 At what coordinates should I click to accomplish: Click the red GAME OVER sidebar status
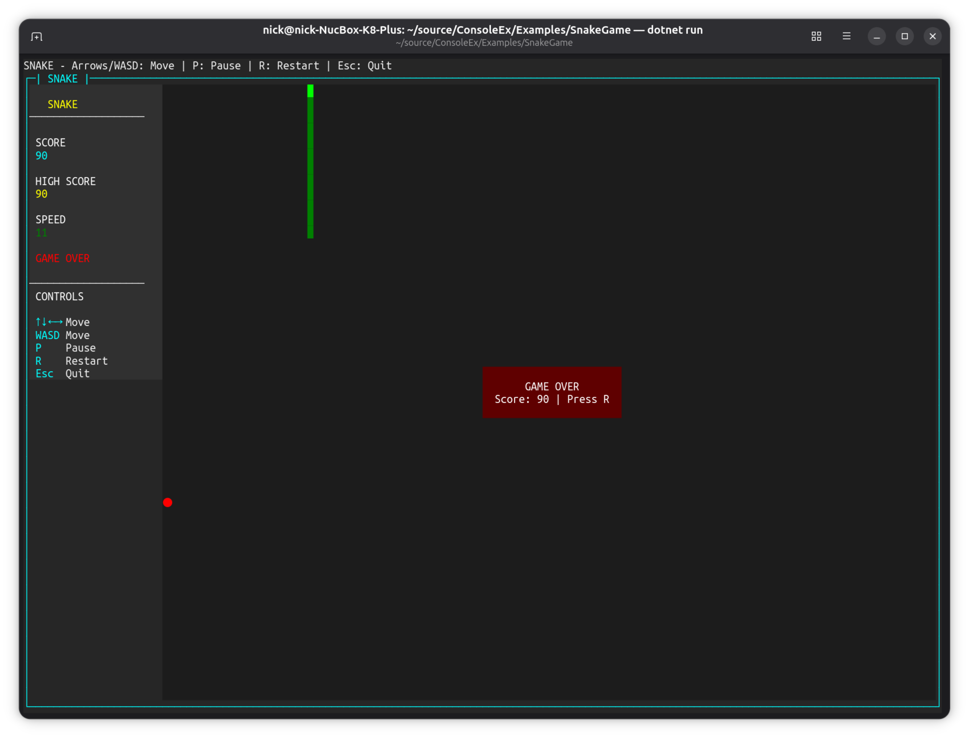[x=62, y=258]
